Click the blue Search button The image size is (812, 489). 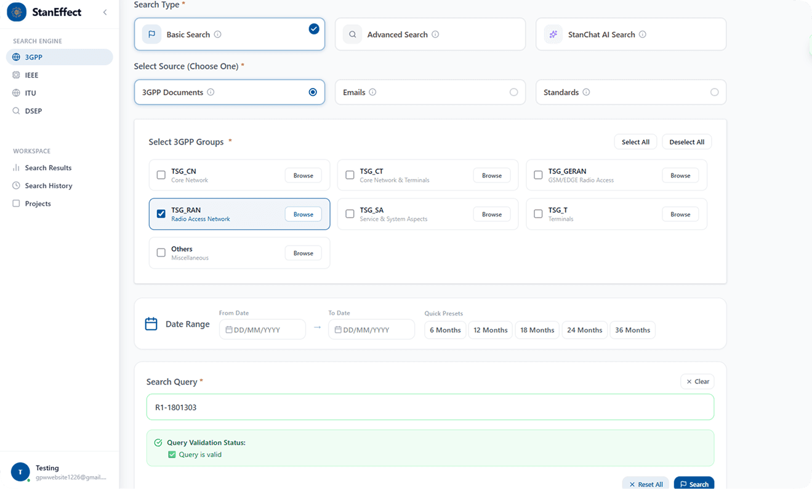point(694,484)
